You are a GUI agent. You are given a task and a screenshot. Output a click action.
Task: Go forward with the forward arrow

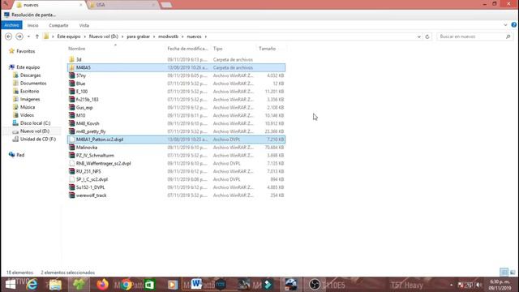19,36
